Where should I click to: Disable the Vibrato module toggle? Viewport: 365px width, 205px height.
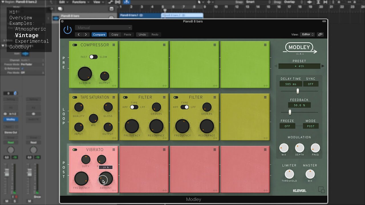coord(75,150)
